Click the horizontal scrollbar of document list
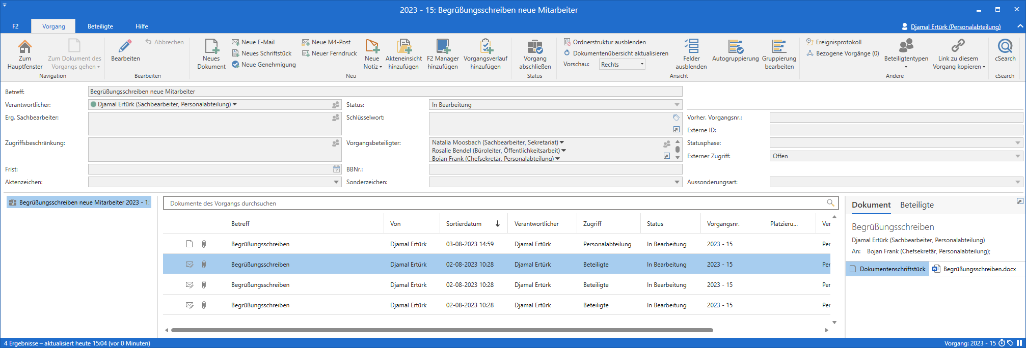The image size is (1026, 348). 441,330
